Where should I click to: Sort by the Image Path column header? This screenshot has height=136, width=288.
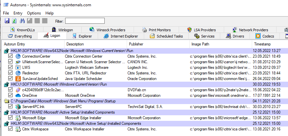coord(221,44)
